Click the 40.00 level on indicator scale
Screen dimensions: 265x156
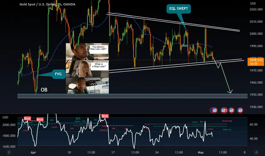pyautogui.click(x=254, y=139)
